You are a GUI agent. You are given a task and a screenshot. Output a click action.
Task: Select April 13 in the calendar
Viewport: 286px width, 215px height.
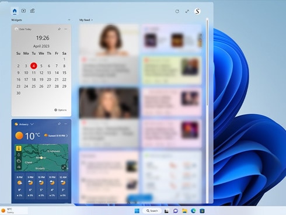pos(49,72)
